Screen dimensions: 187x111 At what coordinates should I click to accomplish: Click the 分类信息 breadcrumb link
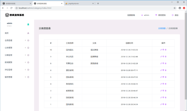pyautogui.click(x=162, y=28)
